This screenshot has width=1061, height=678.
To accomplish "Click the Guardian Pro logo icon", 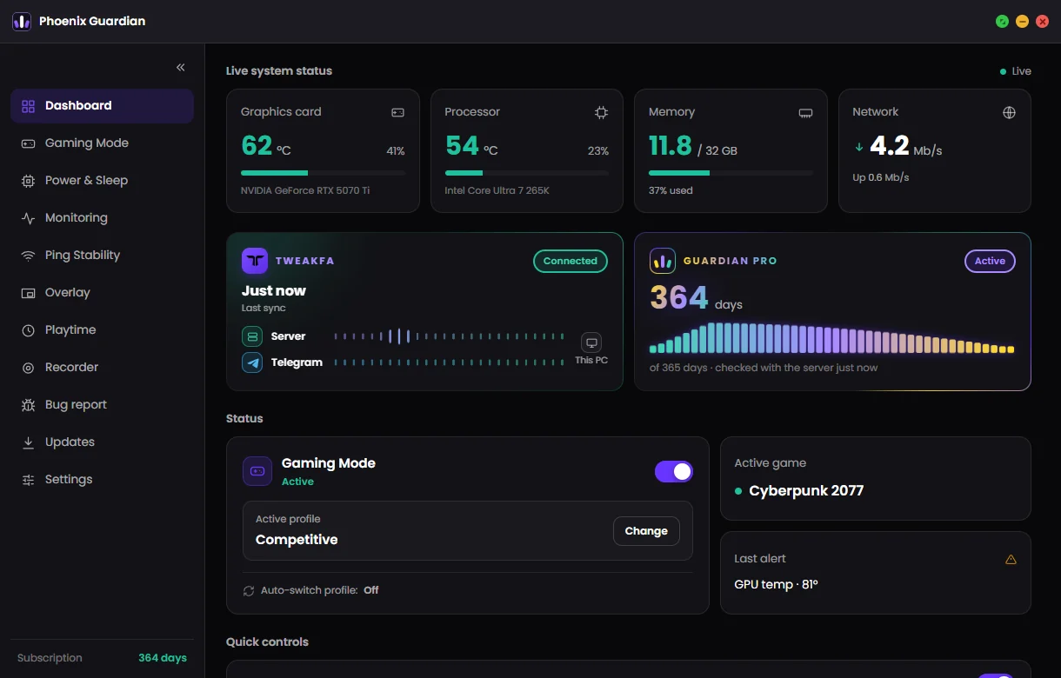I will coord(663,261).
